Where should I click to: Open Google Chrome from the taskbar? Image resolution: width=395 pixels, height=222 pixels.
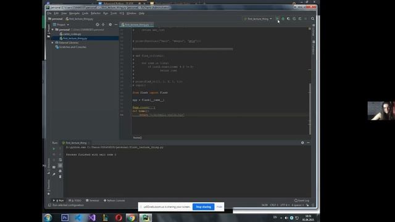pos(131,218)
